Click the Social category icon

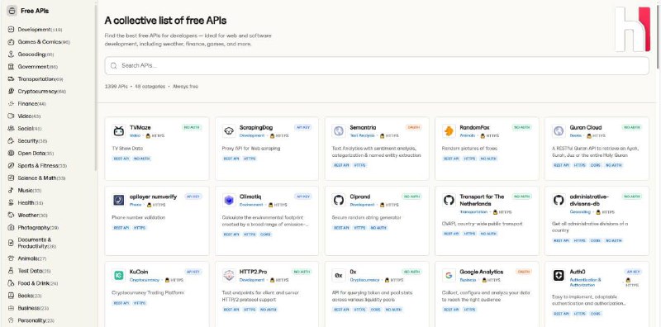(x=11, y=129)
